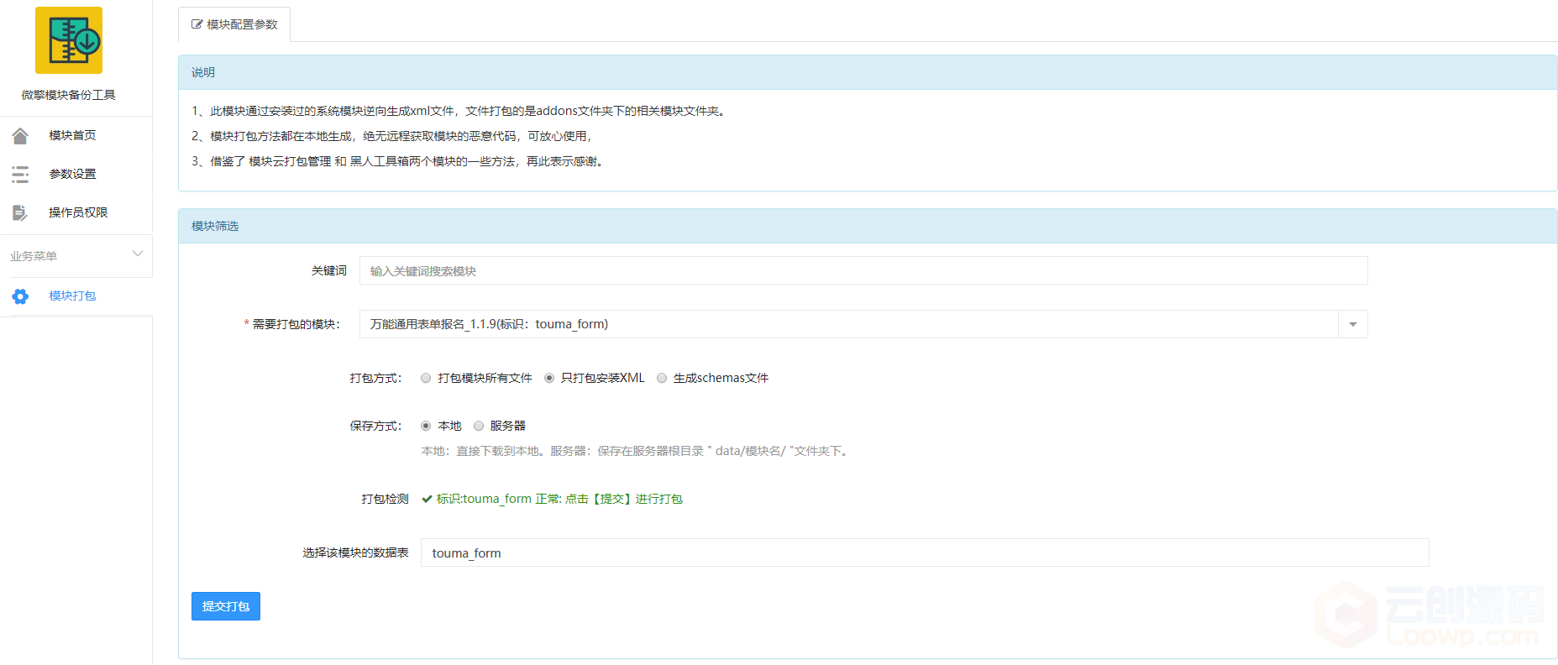Click note line 3 about 黑人工具箱
The height and width of the screenshot is (665, 1558).
click(399, 161)
